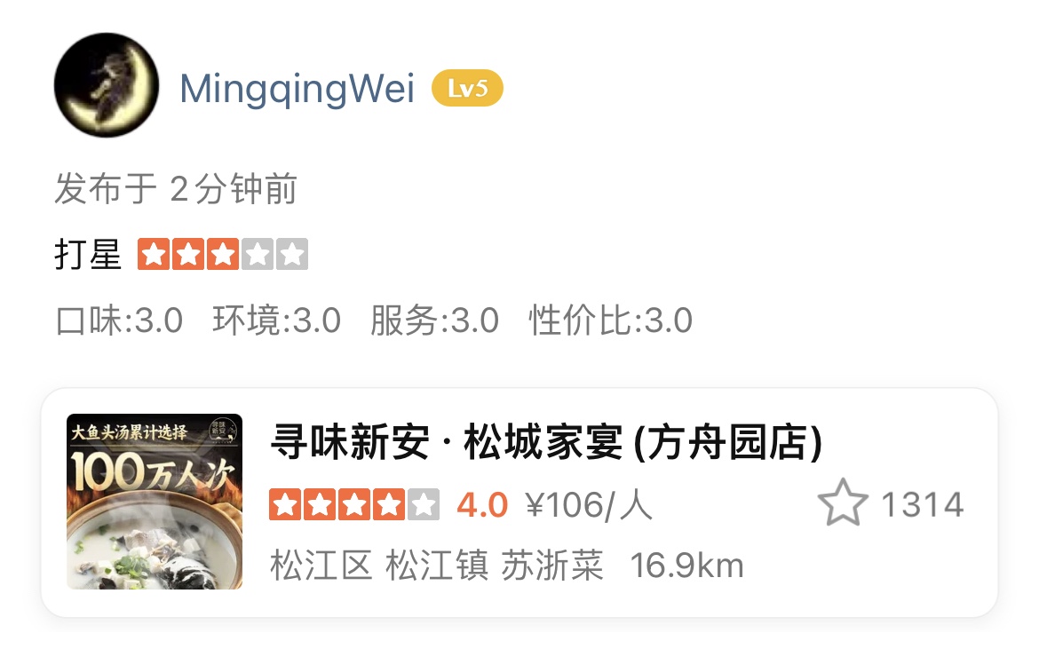This screenshot has height=649, width=1039.
Task: Tap the 16.9km distance label
Action: [686, 566]
